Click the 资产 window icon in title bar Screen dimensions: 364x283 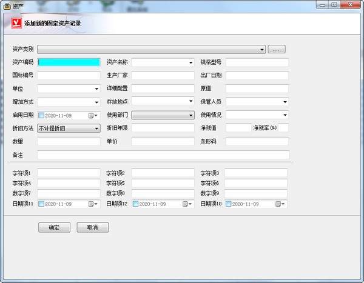[7, 4]
